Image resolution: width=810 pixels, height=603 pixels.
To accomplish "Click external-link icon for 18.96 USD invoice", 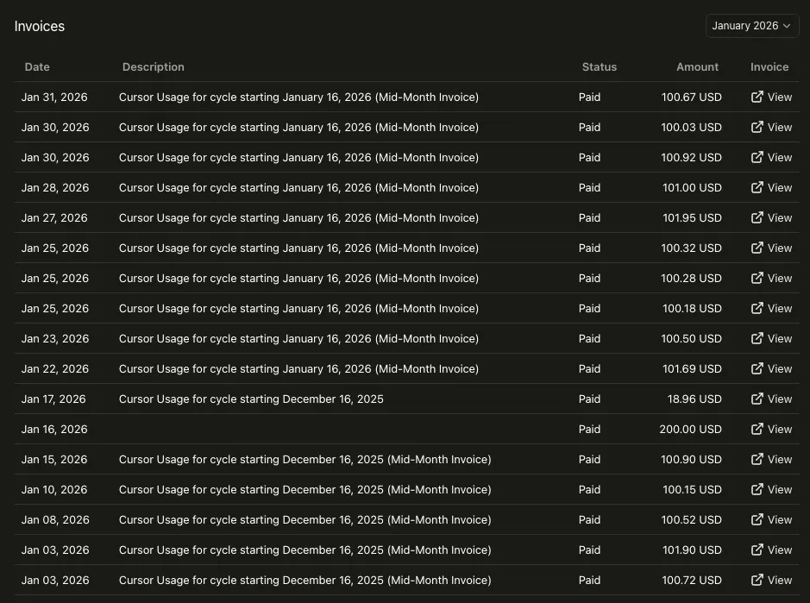I will [x=757, y=399].
